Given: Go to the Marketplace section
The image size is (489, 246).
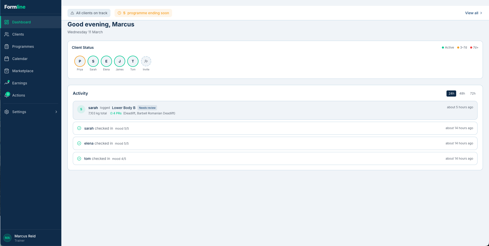Looking at the screenshot, I should [23, 71].
